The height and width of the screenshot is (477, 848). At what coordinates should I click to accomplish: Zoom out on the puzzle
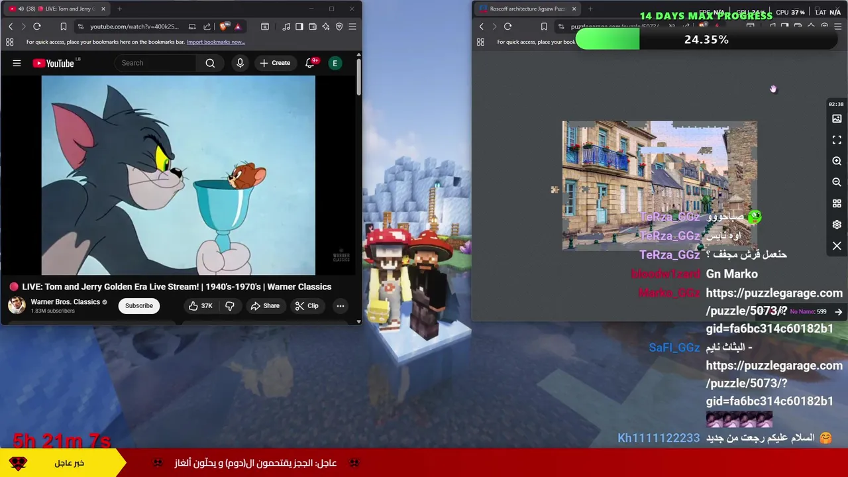[x=837, y=182]
